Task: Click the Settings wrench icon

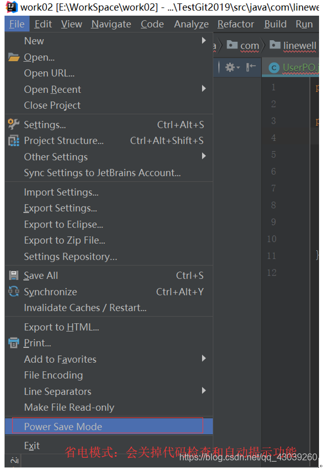Action: [x=14, y=124]
